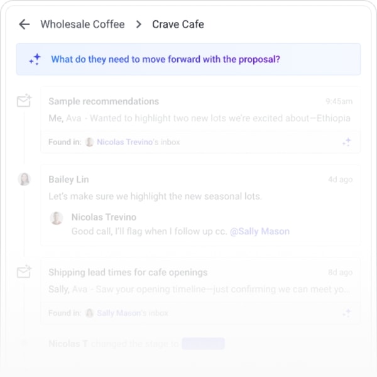Click the proposal question input field

pyautogui.click(x=188, y=59)
